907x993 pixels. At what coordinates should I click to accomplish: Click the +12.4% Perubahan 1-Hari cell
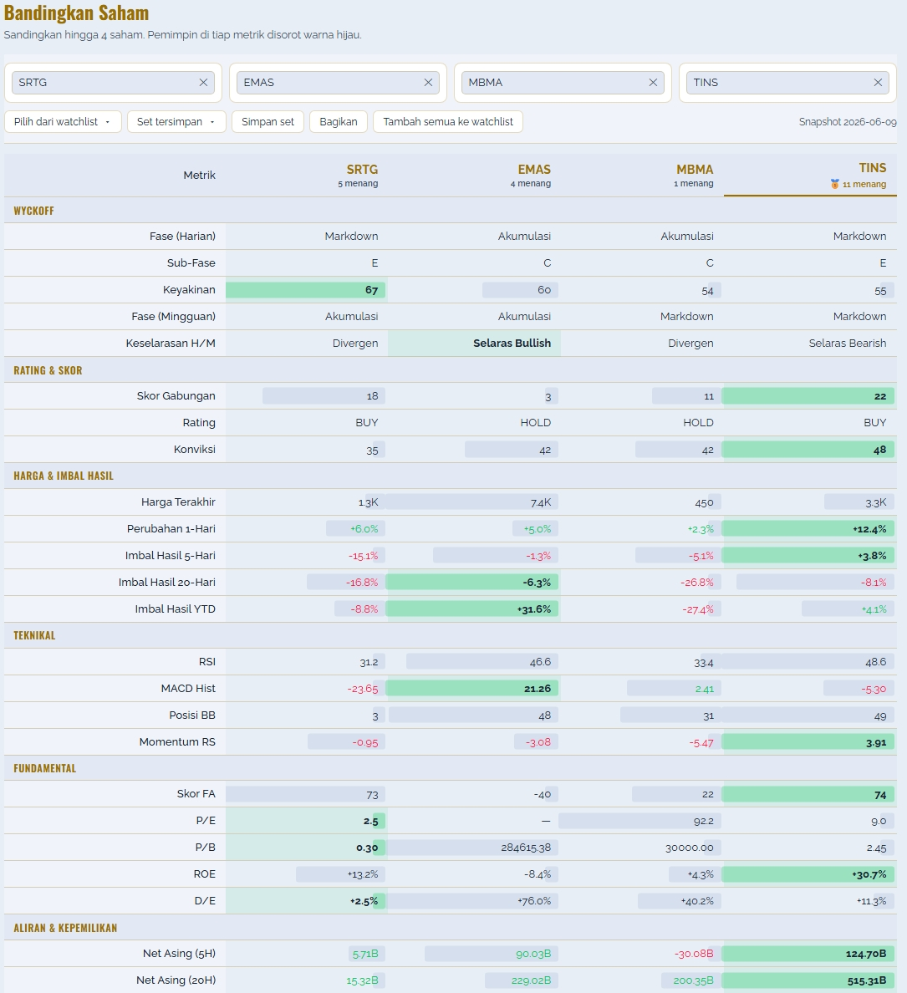pos(808,529)
